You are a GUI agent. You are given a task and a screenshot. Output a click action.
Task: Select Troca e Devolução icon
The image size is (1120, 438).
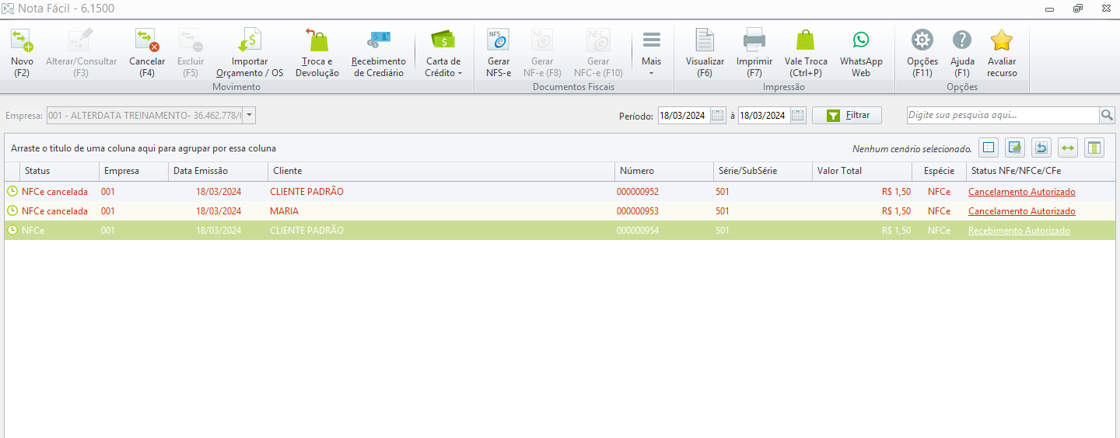(317, 53)
